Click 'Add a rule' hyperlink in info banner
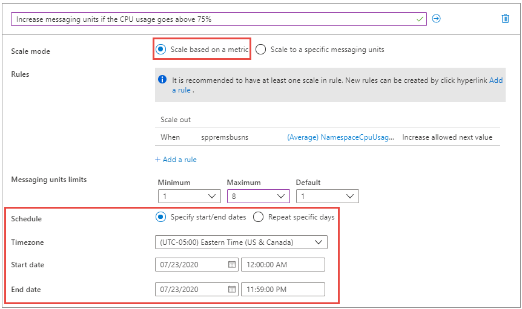The width and height of the screenshot is (522, 309). (x=495, y=80)
